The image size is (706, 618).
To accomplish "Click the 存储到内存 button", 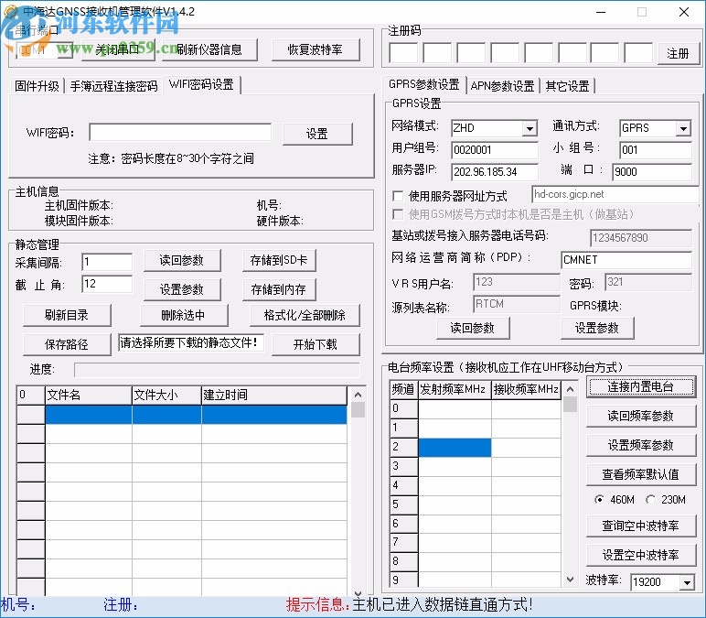I will 279,289.
